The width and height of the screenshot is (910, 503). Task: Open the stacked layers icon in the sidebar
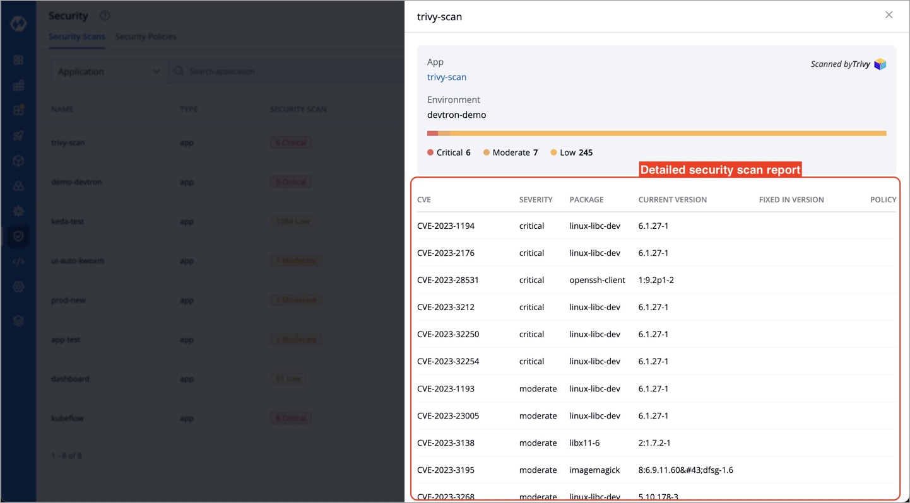click(x=18, y=321)
